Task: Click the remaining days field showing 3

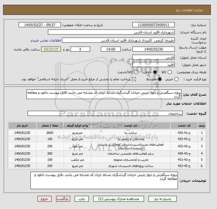Action: coord(80,49)
